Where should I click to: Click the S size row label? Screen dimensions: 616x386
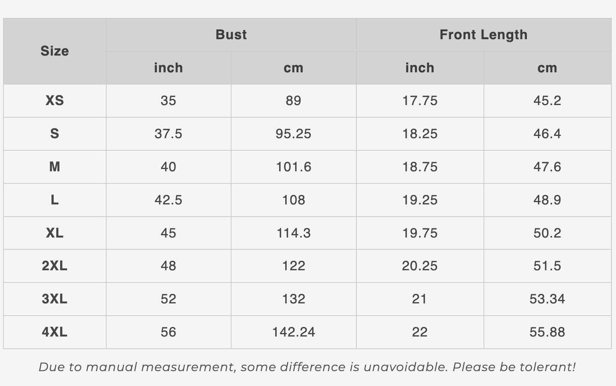54,134
